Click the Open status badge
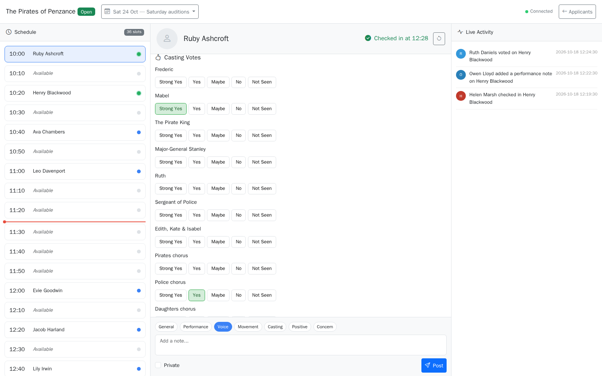The height and width of the screenshot is (376, 602). pyautogui.click(x=86, y=12)
